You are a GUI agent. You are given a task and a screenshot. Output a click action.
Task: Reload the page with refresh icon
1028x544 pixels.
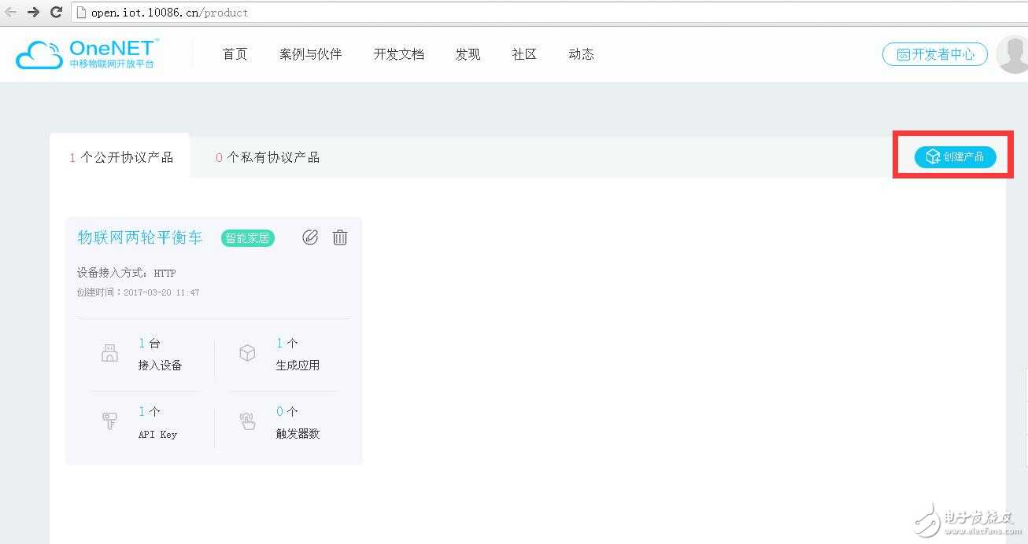point(56,12)
